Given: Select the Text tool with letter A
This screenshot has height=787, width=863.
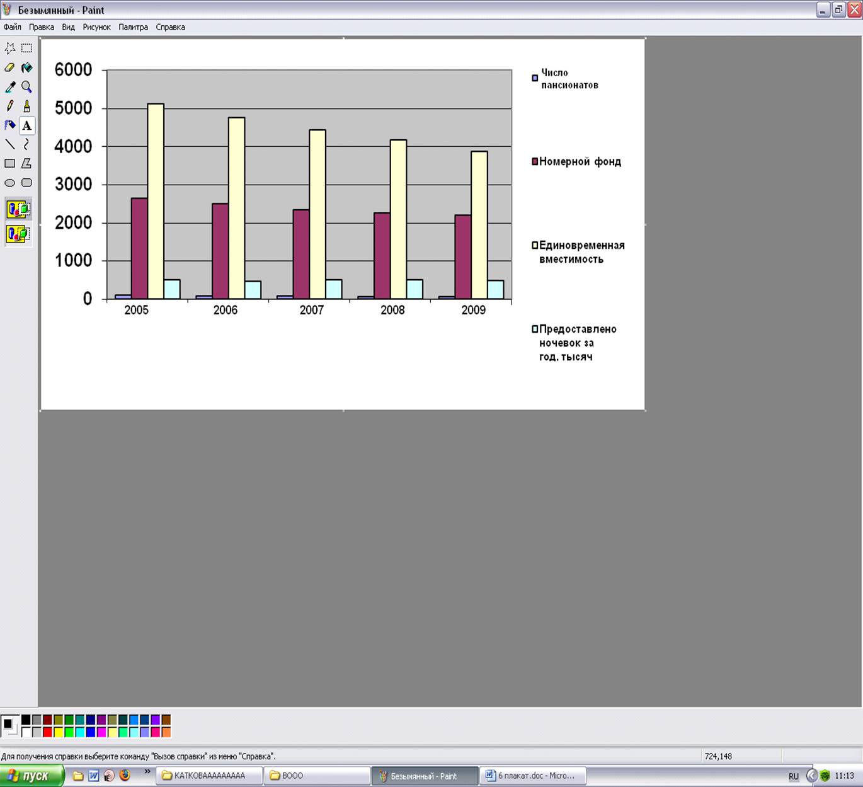Looking at the screenshot, I should point(26,125).
